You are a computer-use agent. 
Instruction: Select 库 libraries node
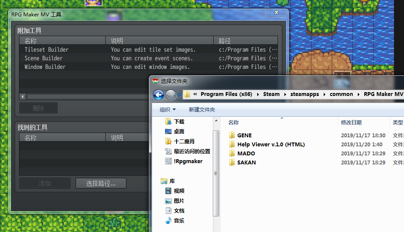[172, 181]
